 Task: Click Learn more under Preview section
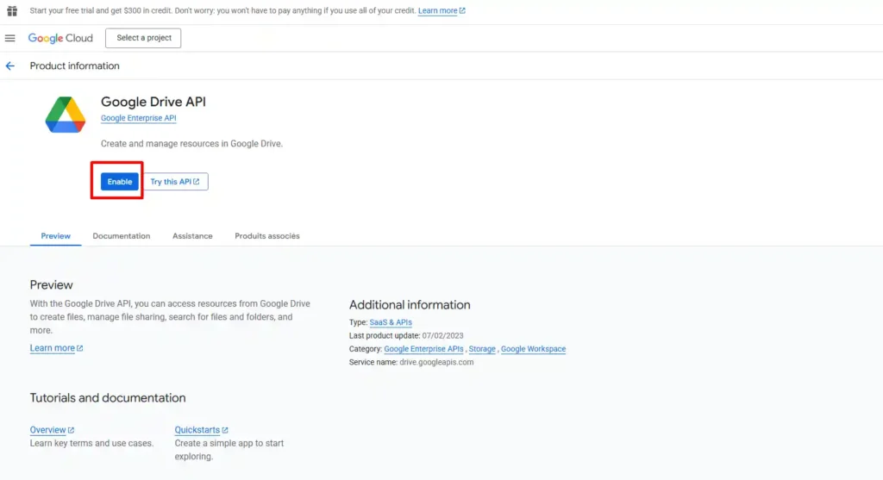pyautogui.click(x=53, y=348)
